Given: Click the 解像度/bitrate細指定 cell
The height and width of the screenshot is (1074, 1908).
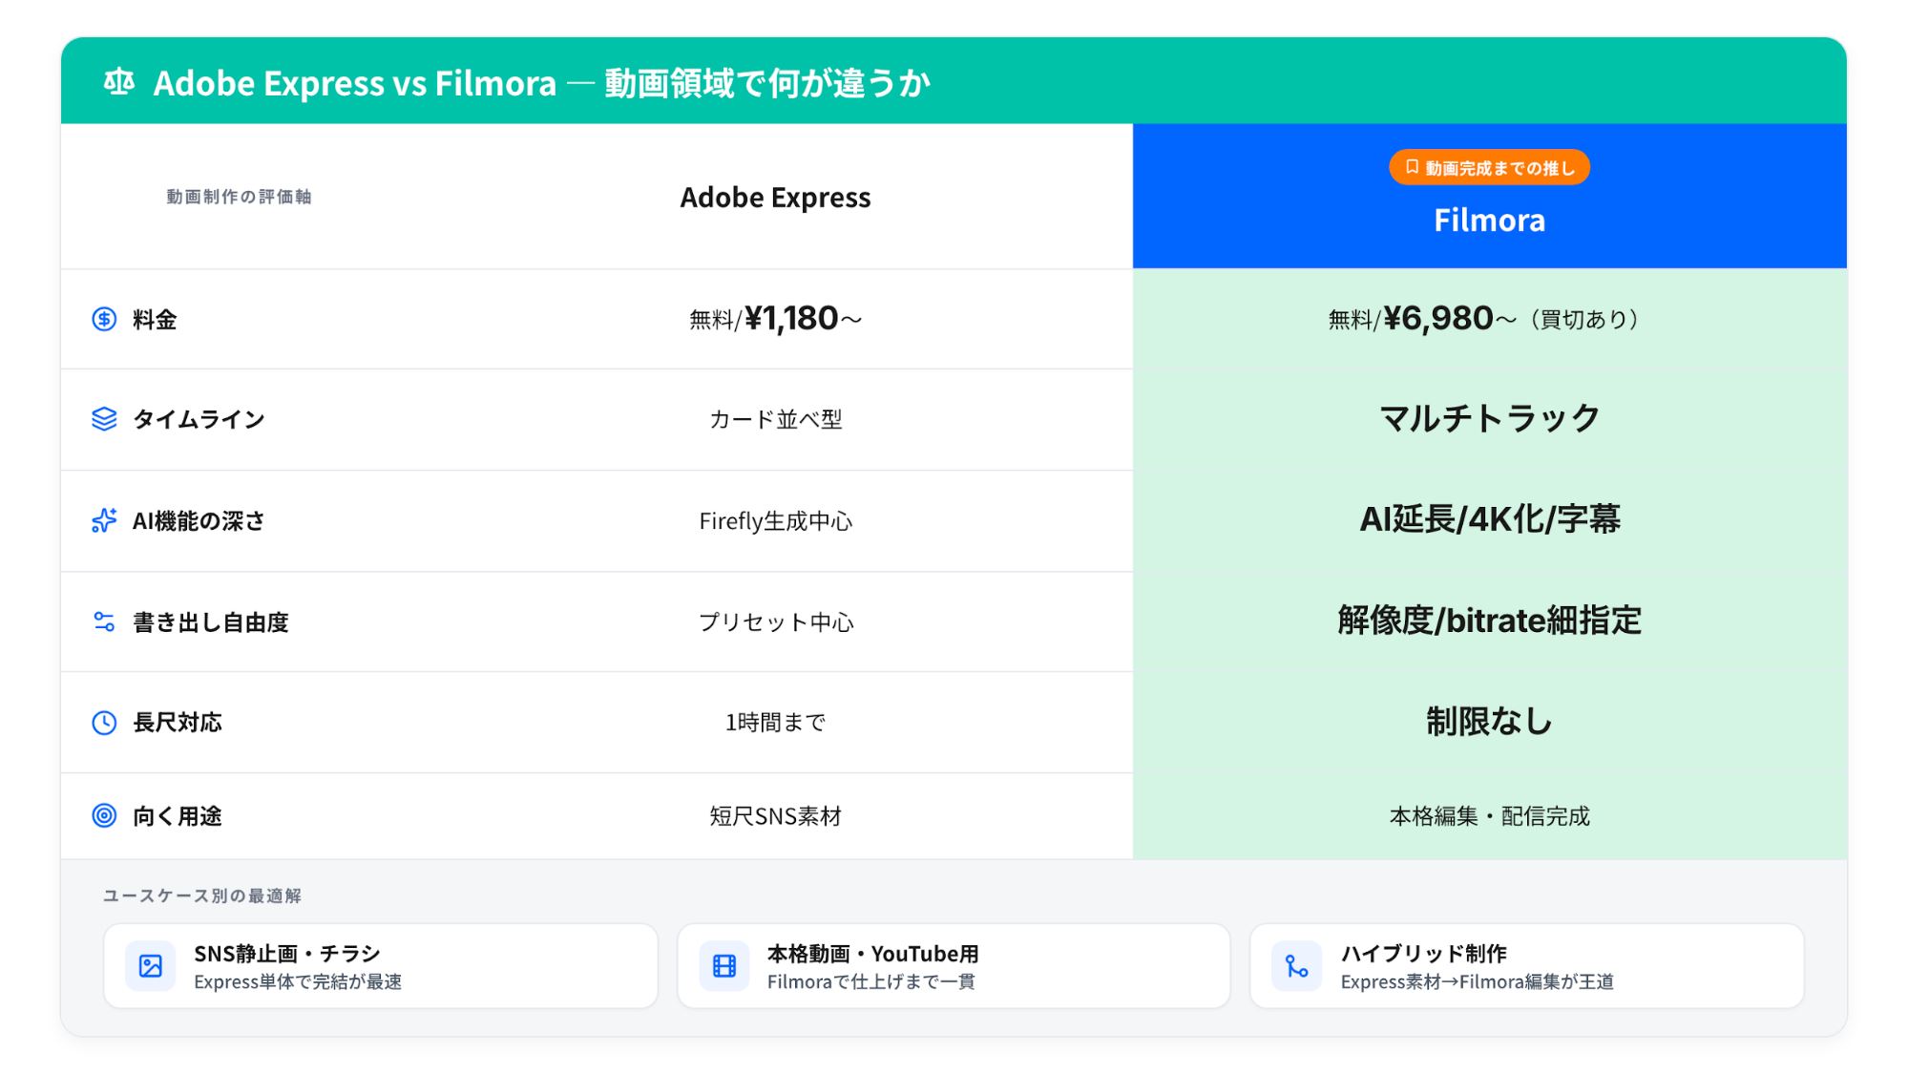Looking at the screenshot, I should tap(1489, 620).
